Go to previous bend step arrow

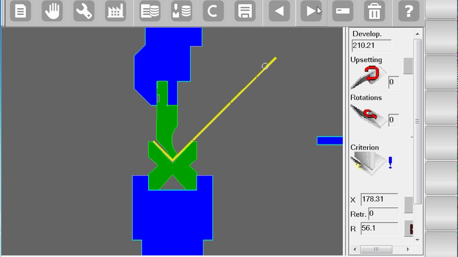tap(279, 11)
